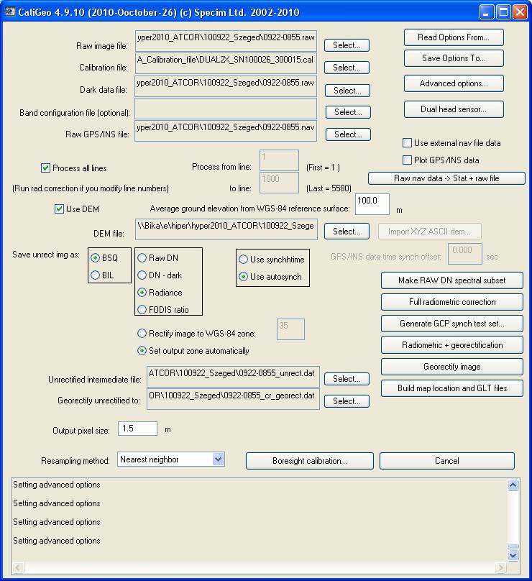Click log scroll up arrow
This screenshot has width=532, height=581.
click(513, 485)
